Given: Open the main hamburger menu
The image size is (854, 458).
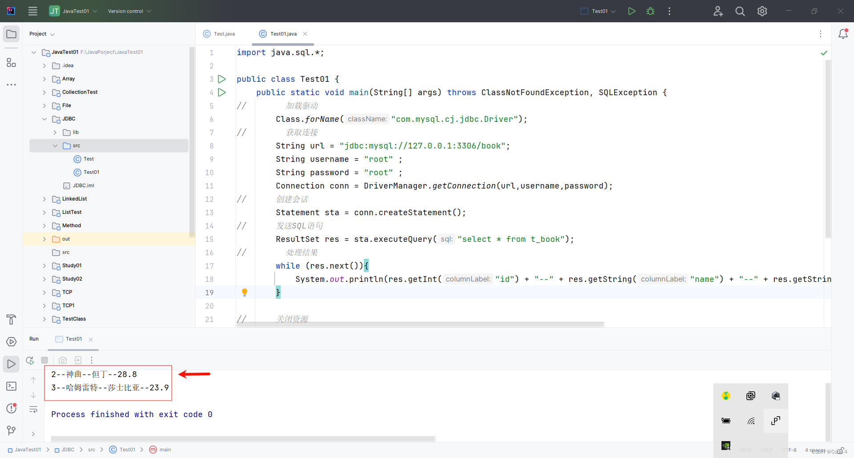Looking at the screenshot, I should tap(32, 11).
